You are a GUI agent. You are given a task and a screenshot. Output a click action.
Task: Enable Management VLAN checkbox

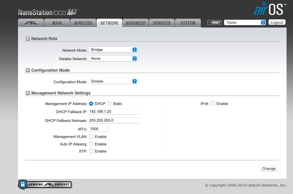click(x=91, y=137)
